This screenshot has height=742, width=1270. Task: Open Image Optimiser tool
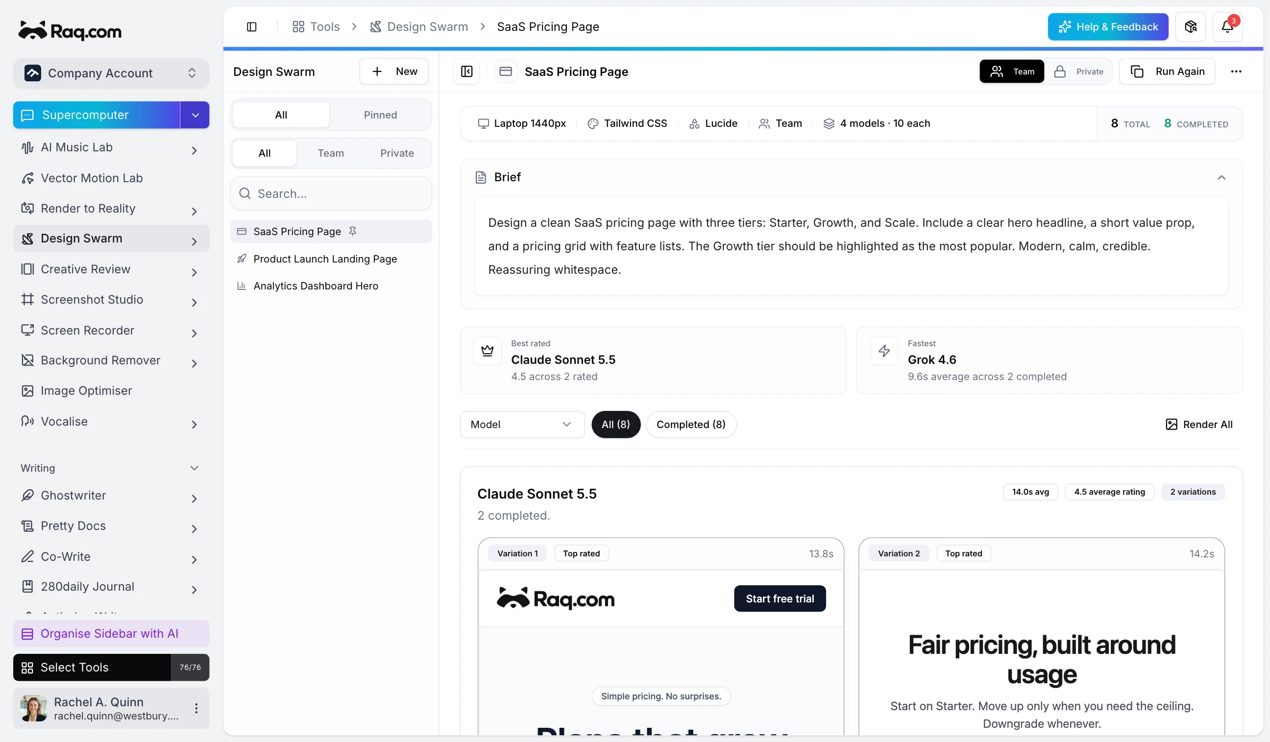pos(110,391)
